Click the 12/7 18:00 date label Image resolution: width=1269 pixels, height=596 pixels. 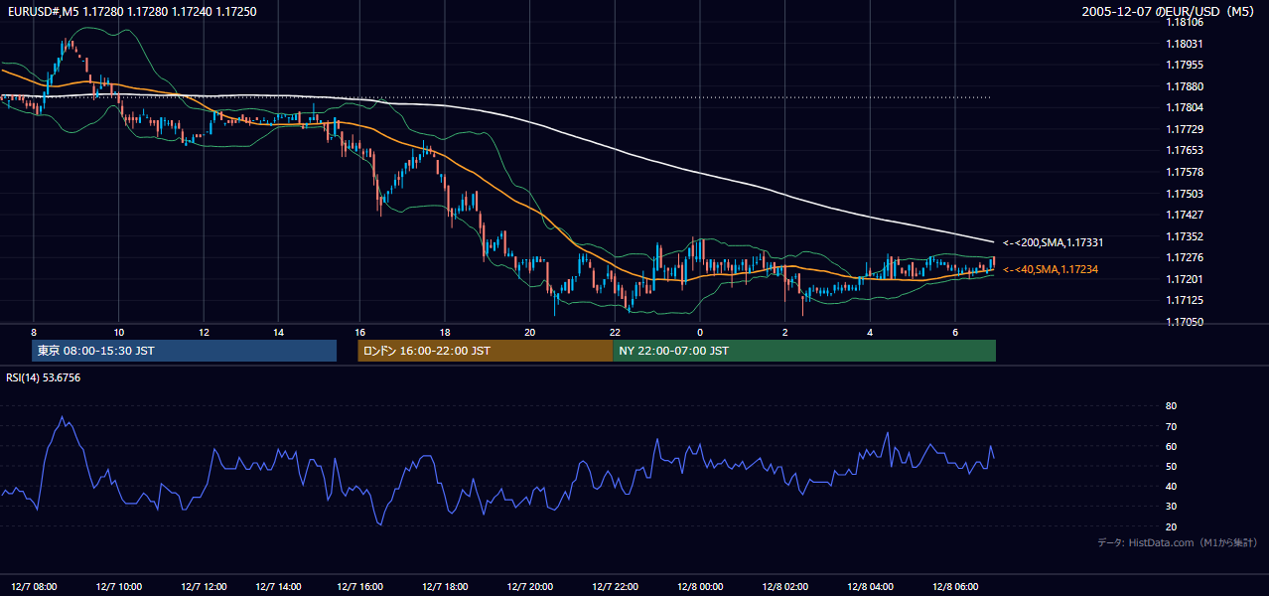446,587
